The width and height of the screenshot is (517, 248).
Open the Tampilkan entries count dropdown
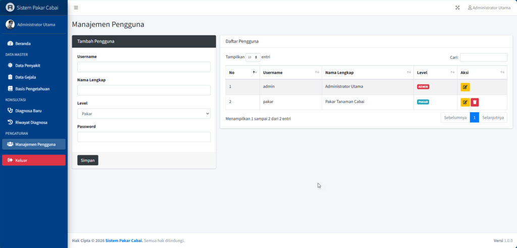point(253,58)
